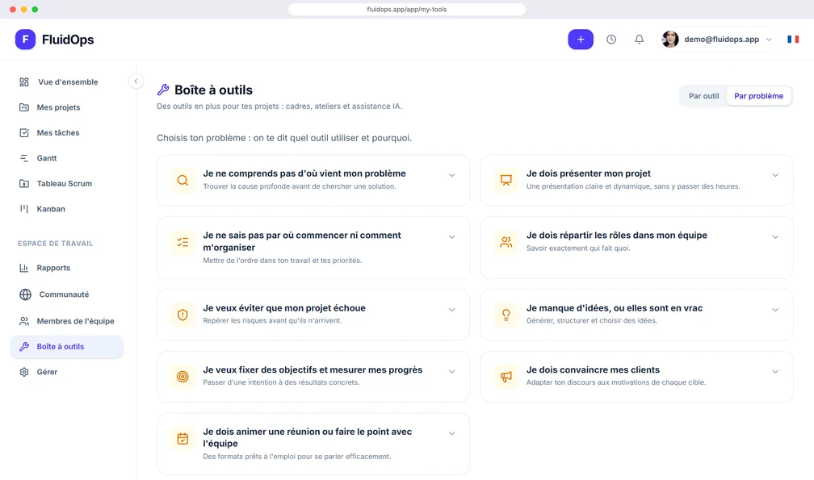The height and width of the screenshot is (480, 814).
Task: Click the French flag language icon
Action: 793,40
